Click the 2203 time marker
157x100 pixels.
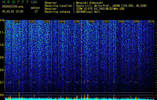[47, 21]
